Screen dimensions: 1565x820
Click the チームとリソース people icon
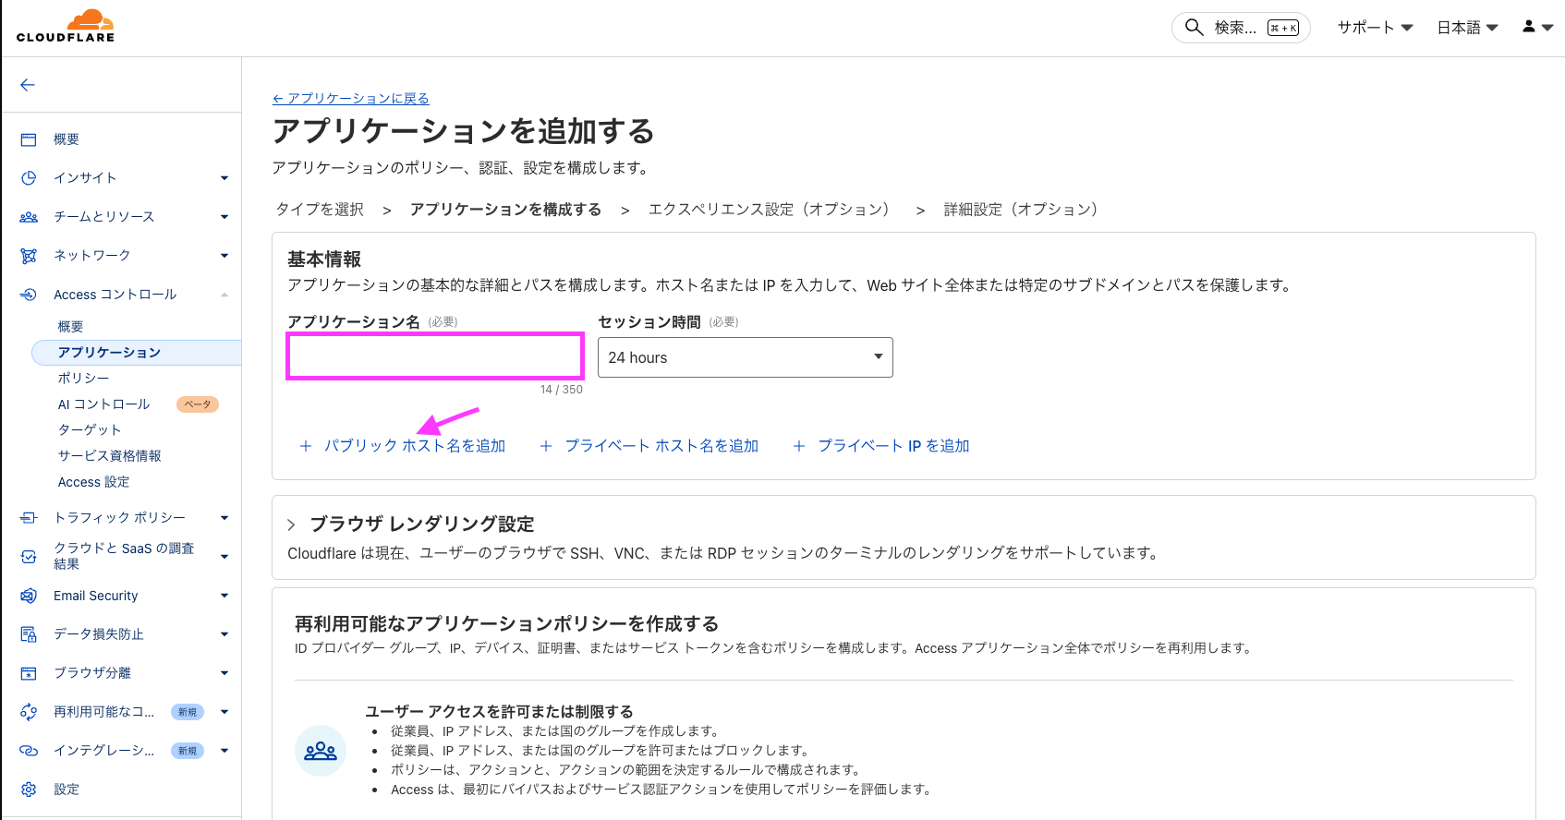tap(29, 217)
